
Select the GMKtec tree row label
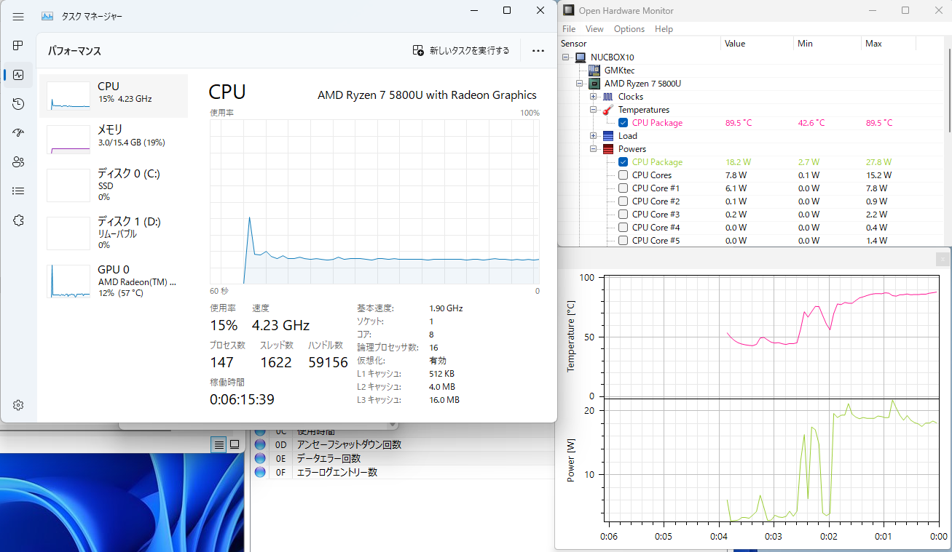pos(619,71)
